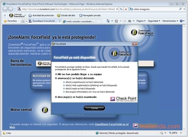Click the red Stop loading icon
Image resolution: width=188 pixels, height=137 pixels.
pos(126,9)
